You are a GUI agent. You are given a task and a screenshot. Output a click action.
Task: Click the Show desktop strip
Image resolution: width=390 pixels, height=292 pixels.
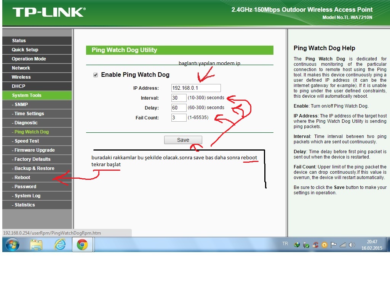pos(388,244)
